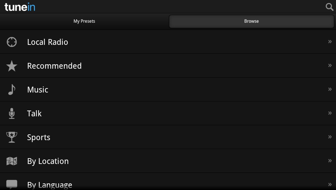Screen dimensions: 336x190
Task: Switch to the My Presets tab
Action: [x=84, y=21]
